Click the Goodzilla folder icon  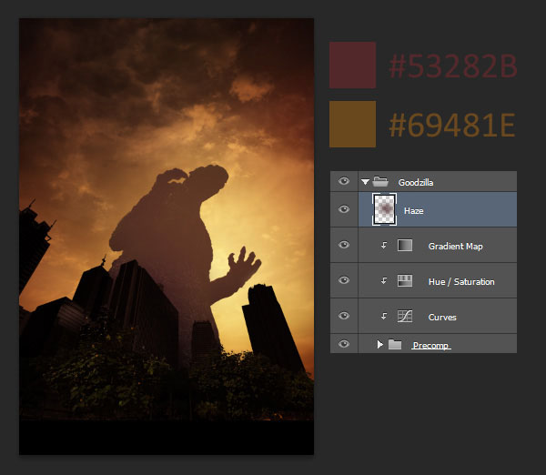point(380,181)
